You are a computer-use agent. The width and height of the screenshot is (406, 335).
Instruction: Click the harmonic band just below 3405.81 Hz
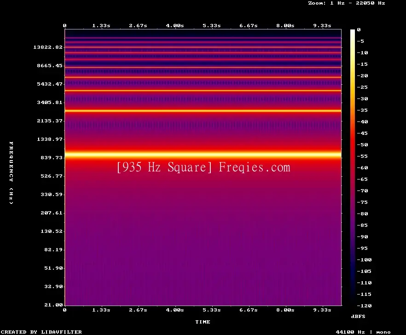pos(203,111)
